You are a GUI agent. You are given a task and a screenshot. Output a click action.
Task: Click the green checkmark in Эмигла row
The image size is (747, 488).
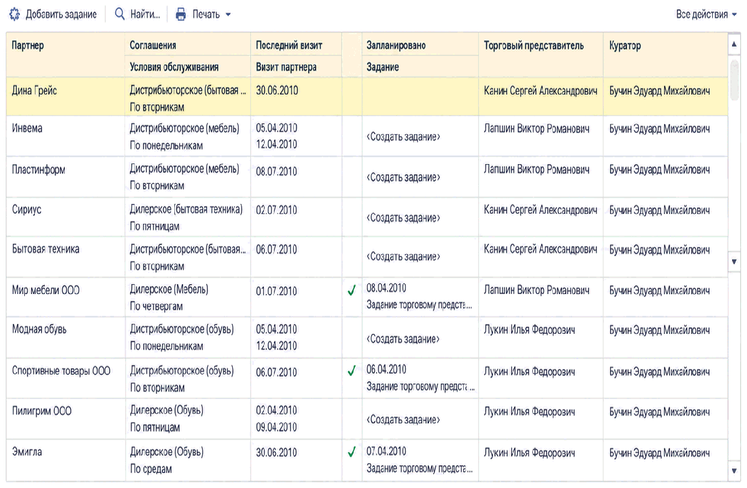pyautogui.click(x=352, y=453)
